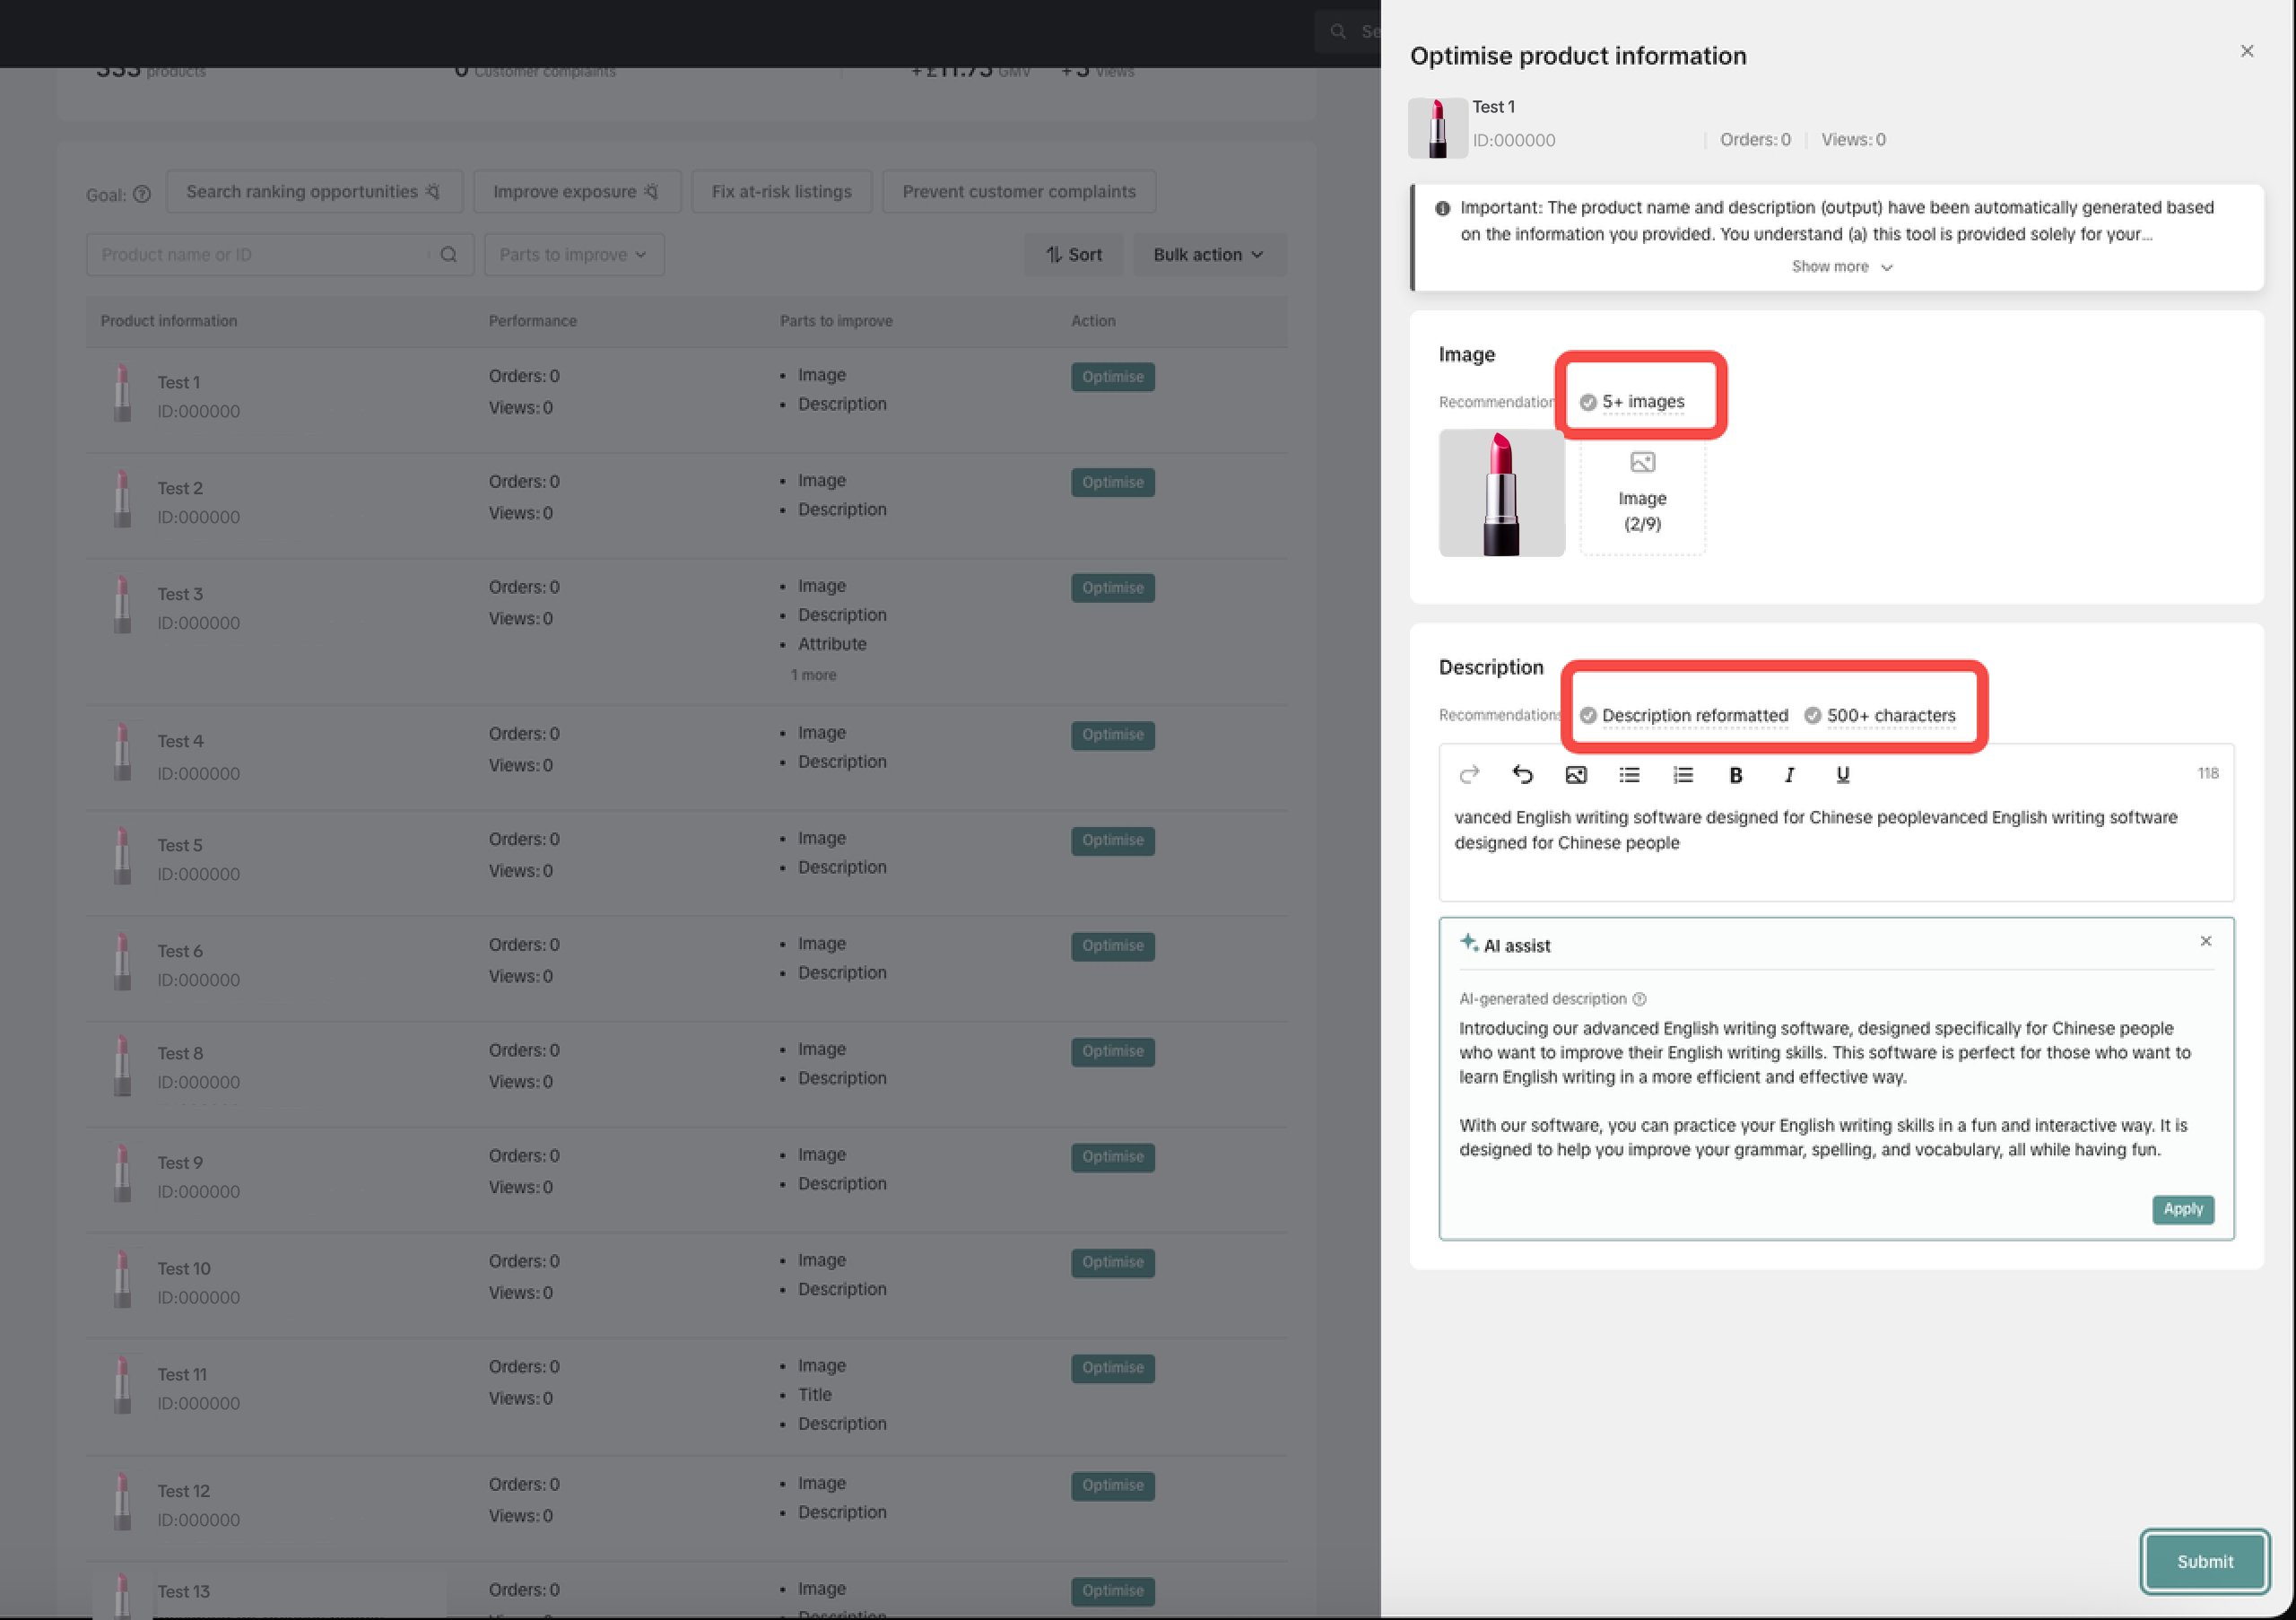Toggle underline formatting in description editor

click(x=1843, y=774)
